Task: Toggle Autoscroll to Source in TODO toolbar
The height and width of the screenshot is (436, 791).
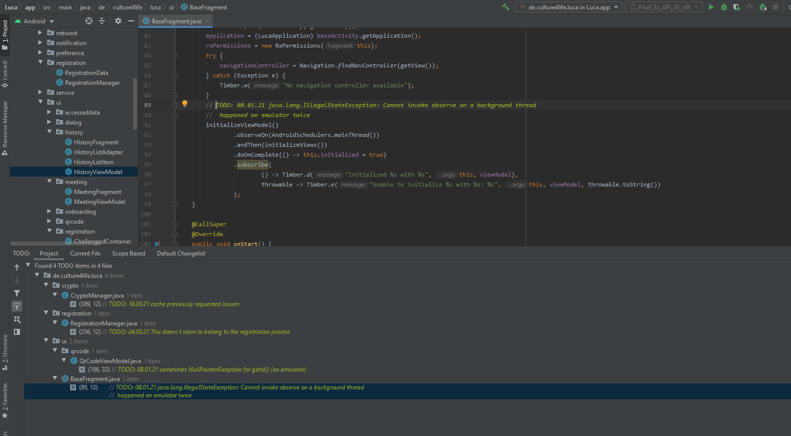Action: [x=17, y=306]
